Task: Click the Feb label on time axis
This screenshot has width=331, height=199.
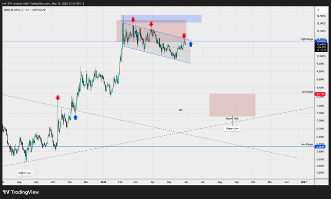Action: click(120, 182)
